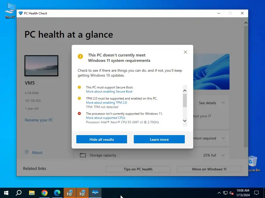Screen dimensions: 265x198
Task: Open File Explorer from taskbar
Action: (32, 193)
